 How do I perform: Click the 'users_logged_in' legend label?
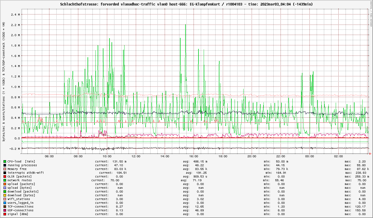(x=21, y=203)
